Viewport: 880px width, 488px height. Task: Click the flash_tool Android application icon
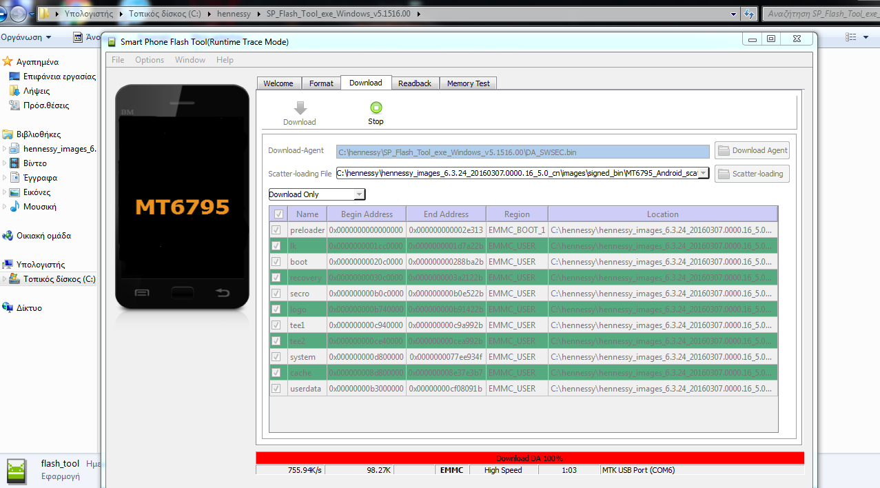pyautogui.click(x=17, y=470)
